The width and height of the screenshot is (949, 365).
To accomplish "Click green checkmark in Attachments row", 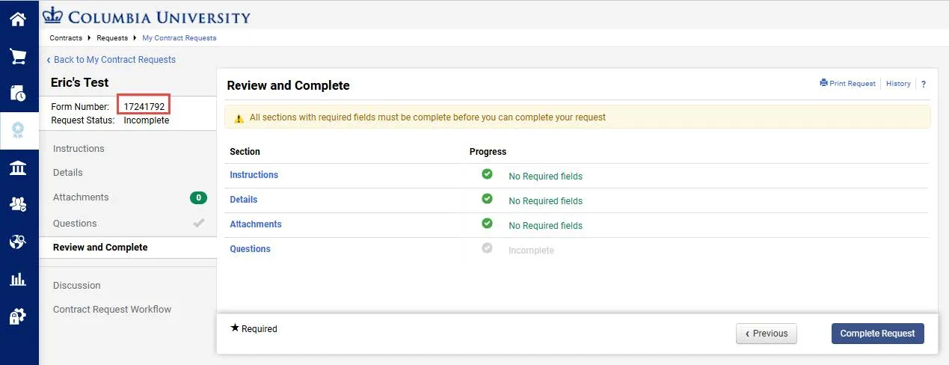I will [x=487, y=223].
